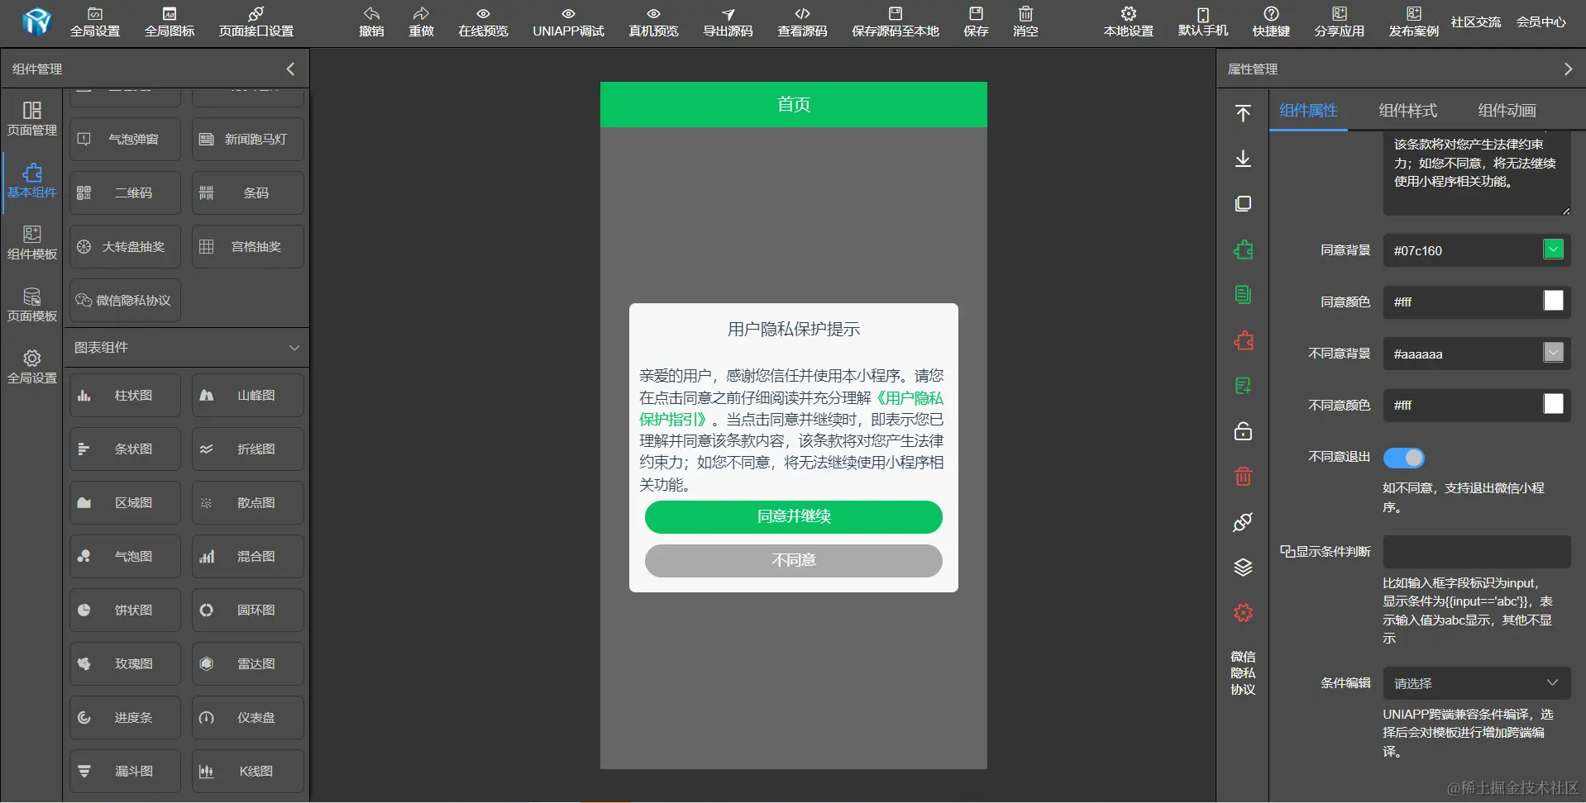Viewport: 1586px width, 803px height.
Task: Add the K线图 chart component
Action: [x=248, y=772]
